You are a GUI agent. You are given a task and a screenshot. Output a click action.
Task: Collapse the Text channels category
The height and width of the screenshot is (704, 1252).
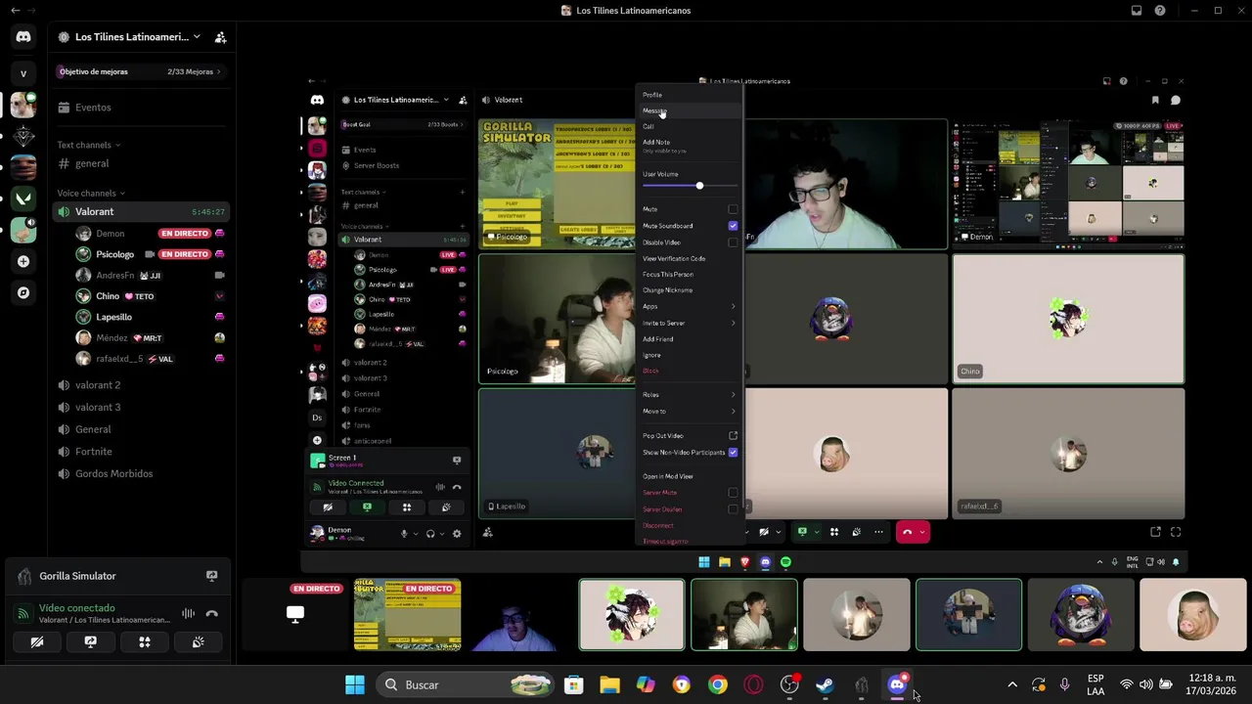(89, 145)
